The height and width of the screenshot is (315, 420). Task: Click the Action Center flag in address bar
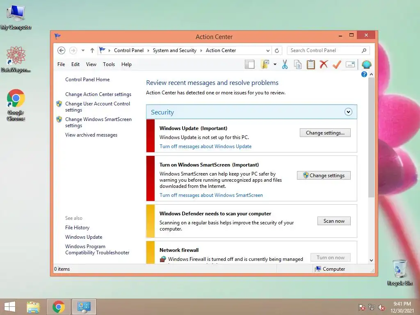coord(102,50)
